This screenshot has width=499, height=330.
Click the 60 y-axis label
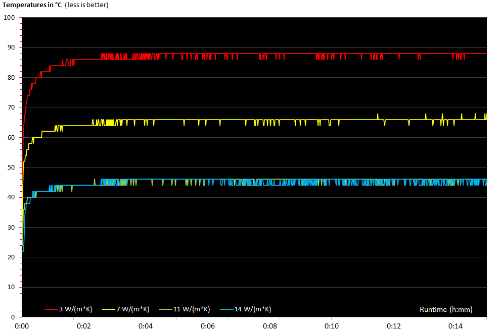pos(11,138)
